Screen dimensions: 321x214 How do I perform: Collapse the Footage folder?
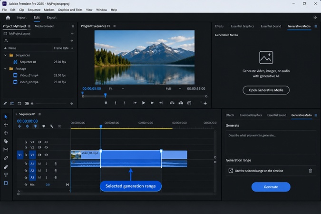coord(5,68)
